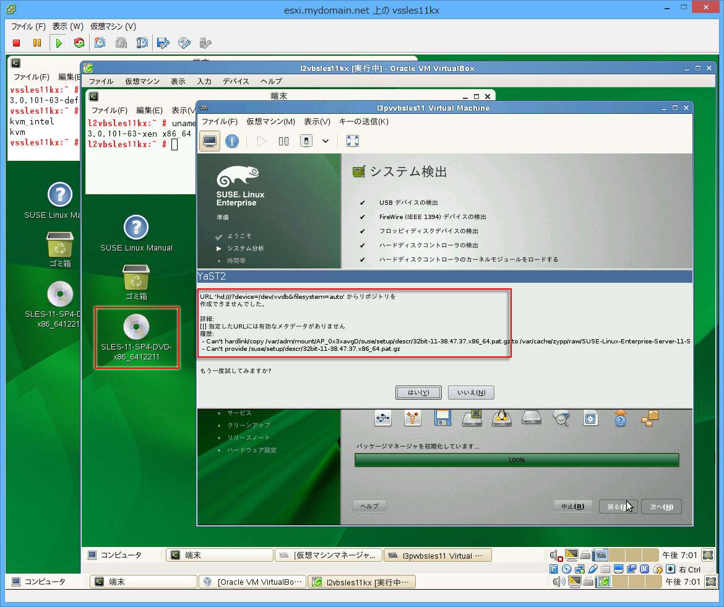Image resolution: width=724 pixels, height=607 pixels.
Task: Open floppy device settings in the VMware toolbar
Action: click(163, 43)
